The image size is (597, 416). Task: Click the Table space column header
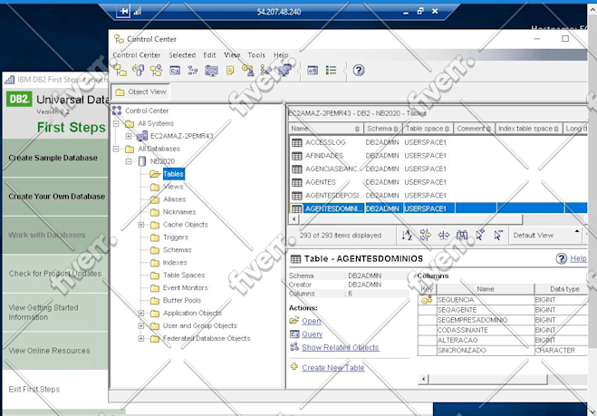click(x=428, y=129)
